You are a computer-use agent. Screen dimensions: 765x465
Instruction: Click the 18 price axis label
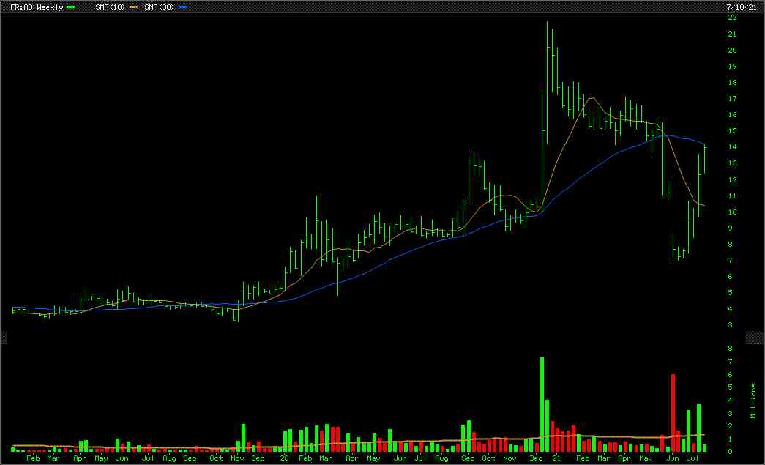(732, 83)
